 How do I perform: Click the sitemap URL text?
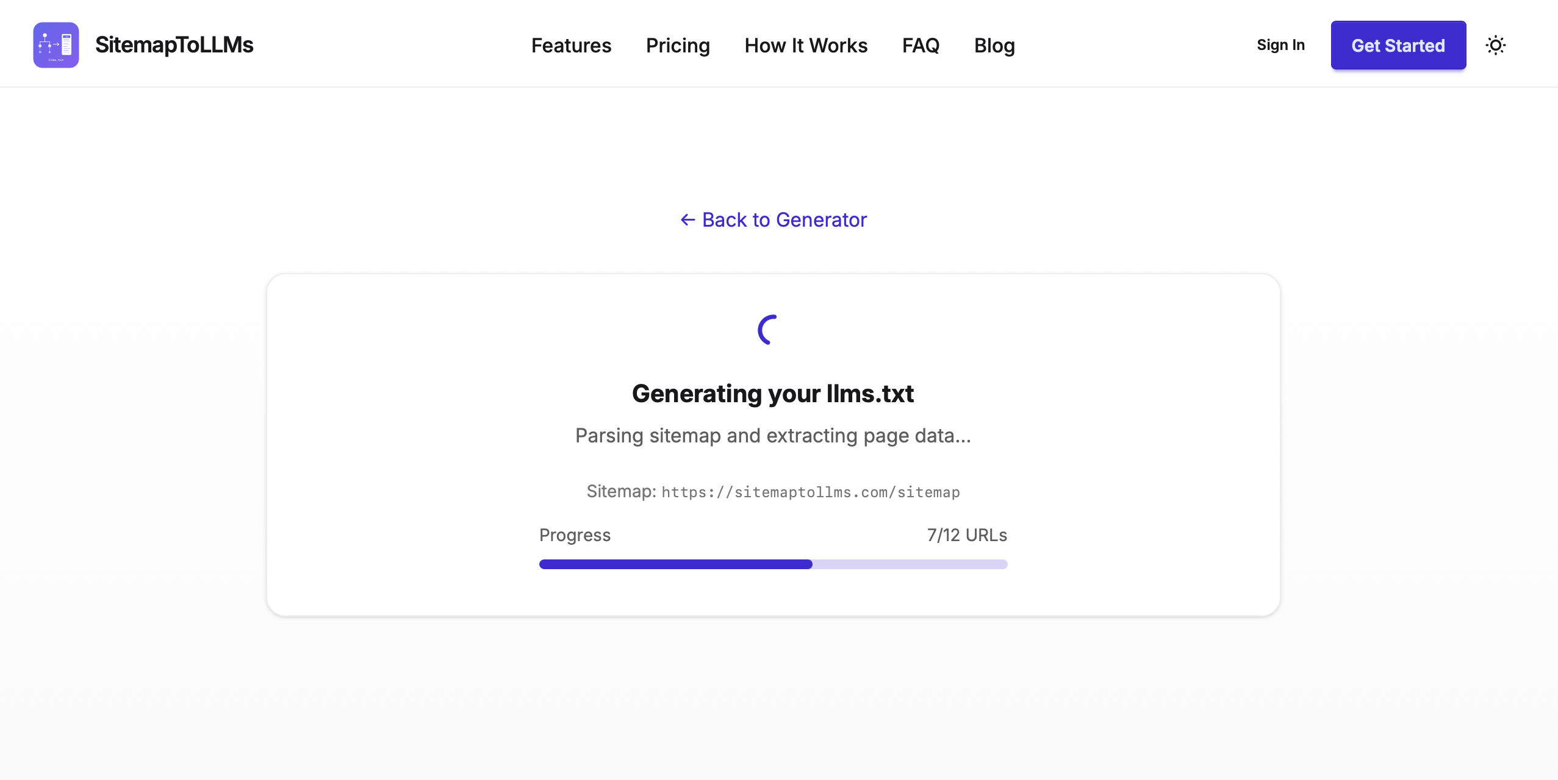point(810,492)
